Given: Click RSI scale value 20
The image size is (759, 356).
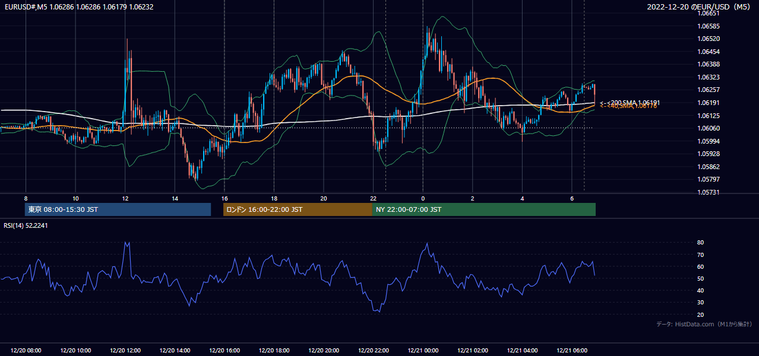Looking at the screenshot, I should [700, 314].
